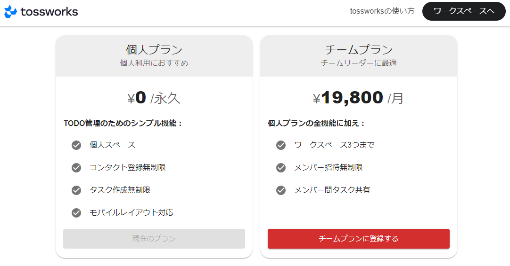
Task: Select the チームプラン card header
Action: pos(359,55)
